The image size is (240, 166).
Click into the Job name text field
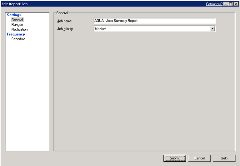[x=154, y=21]
